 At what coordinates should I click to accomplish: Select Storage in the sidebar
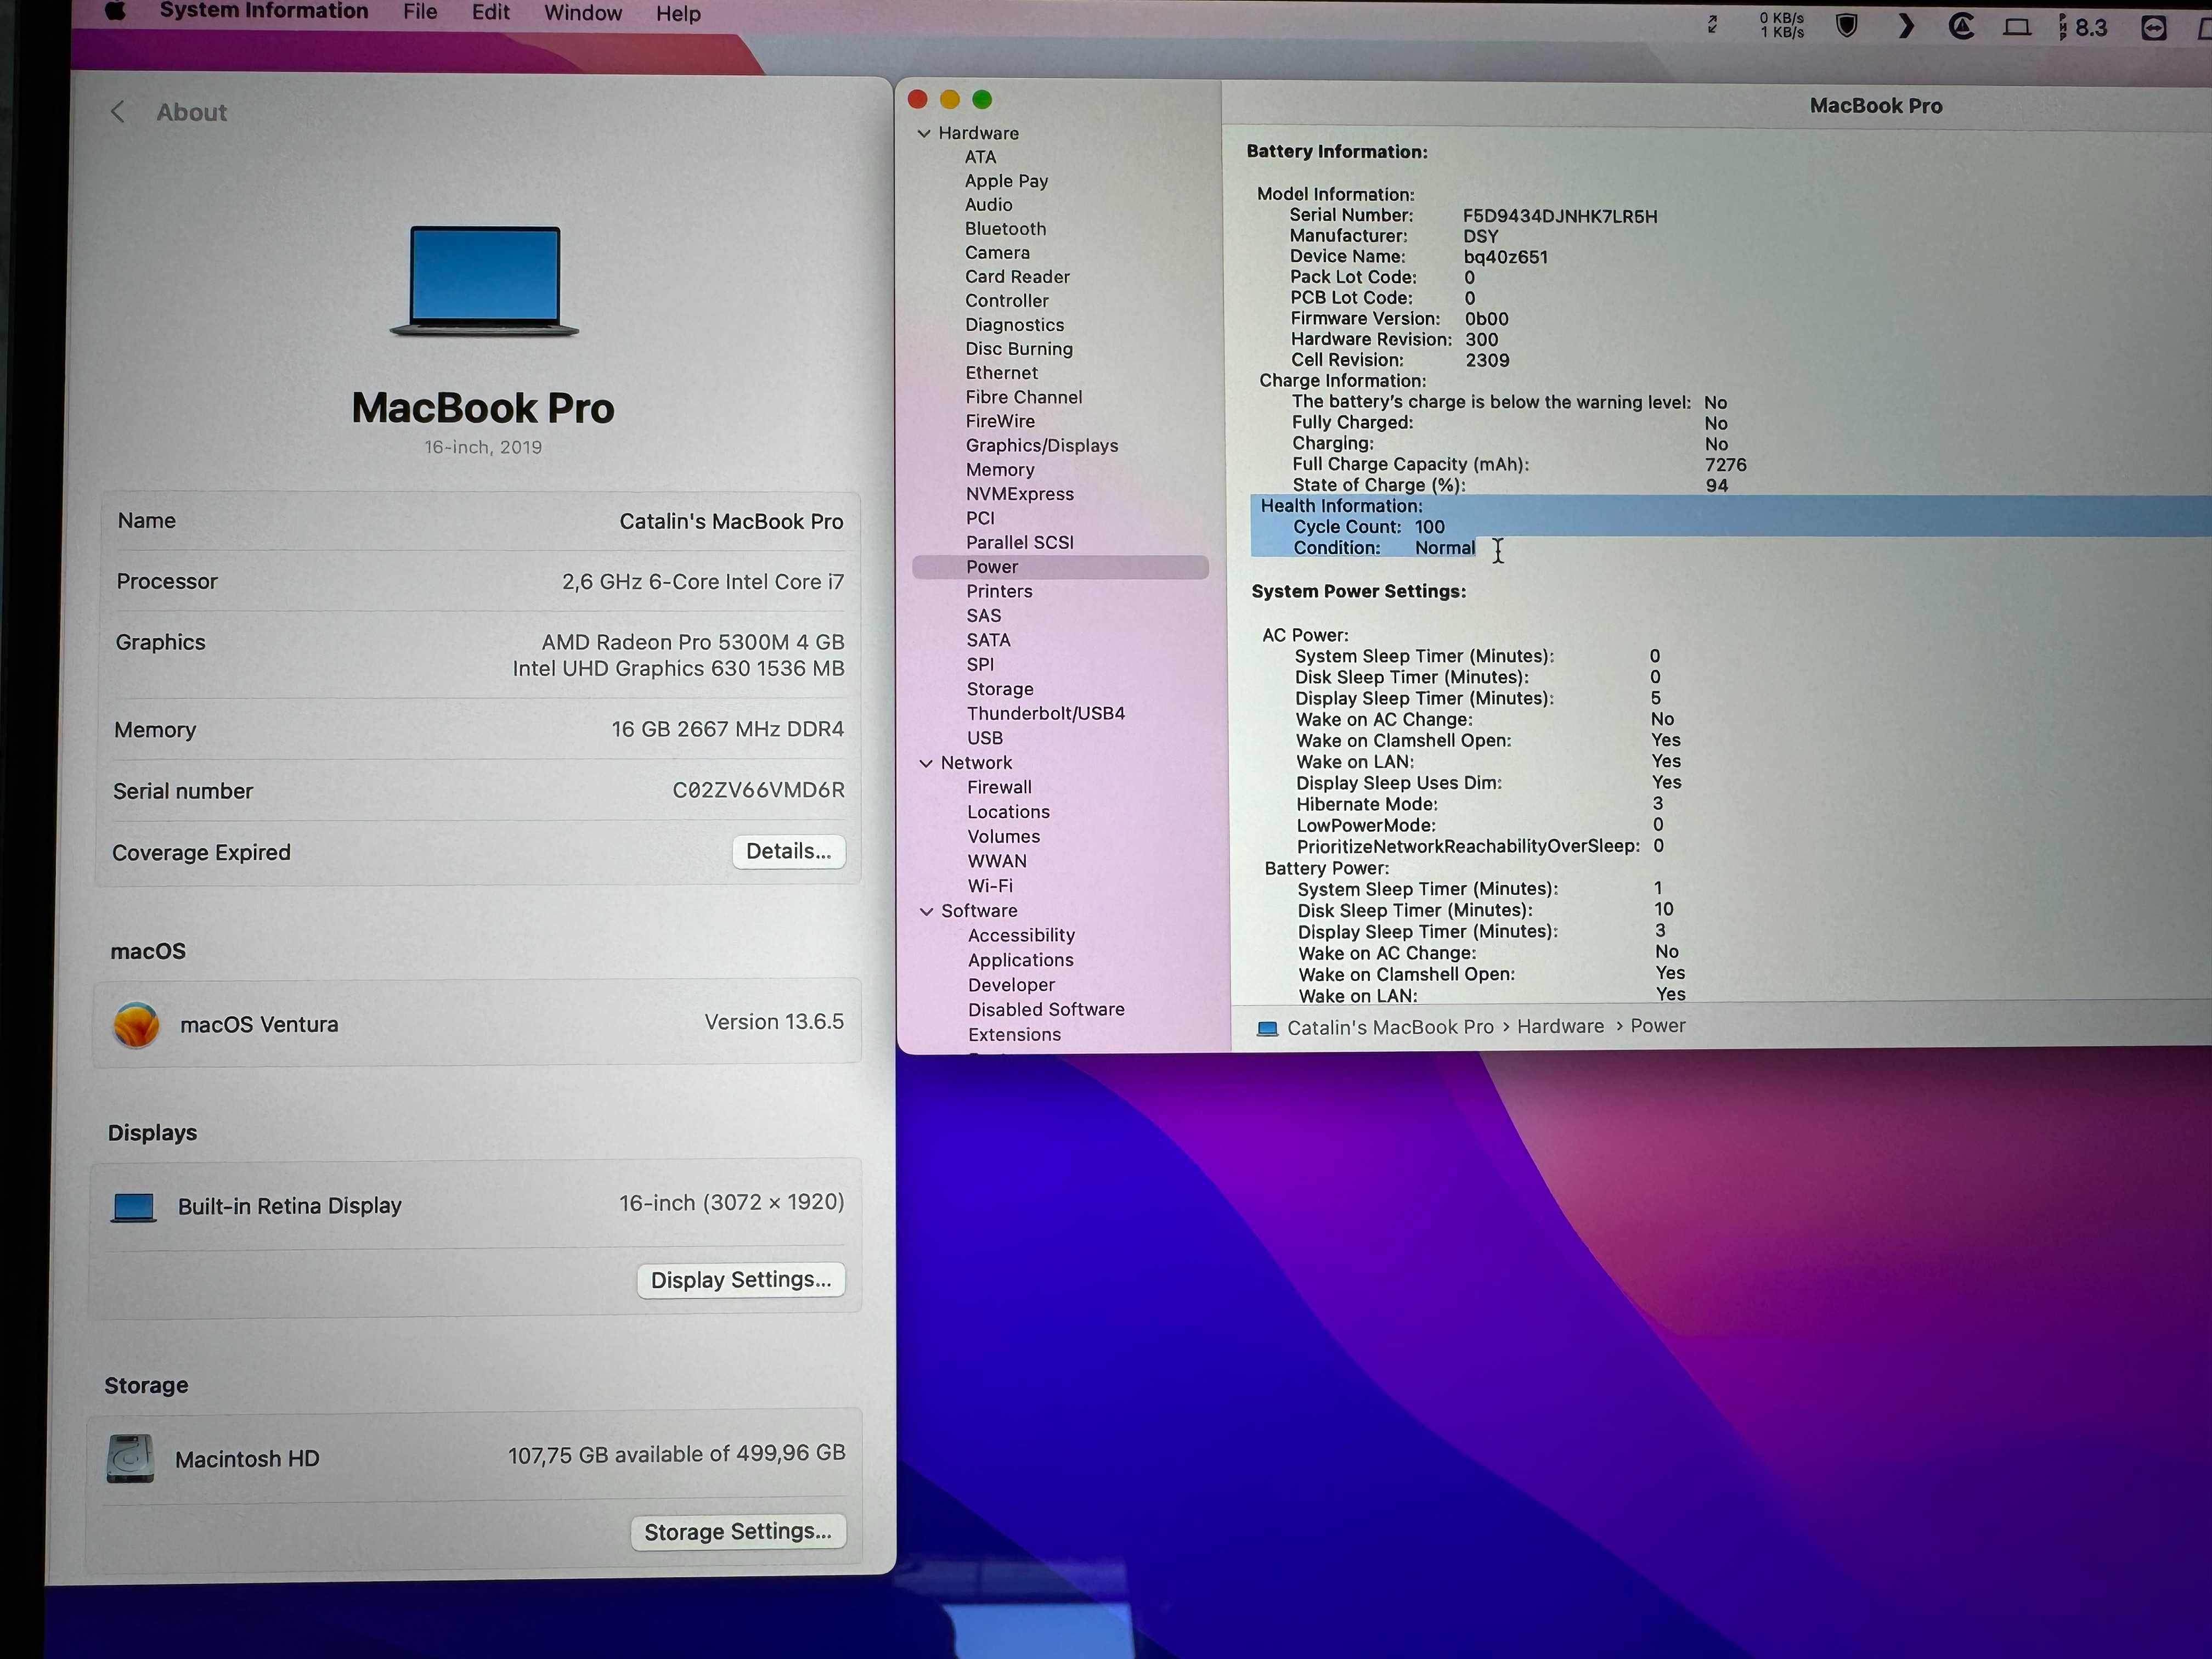click(x=1000, y=689)
